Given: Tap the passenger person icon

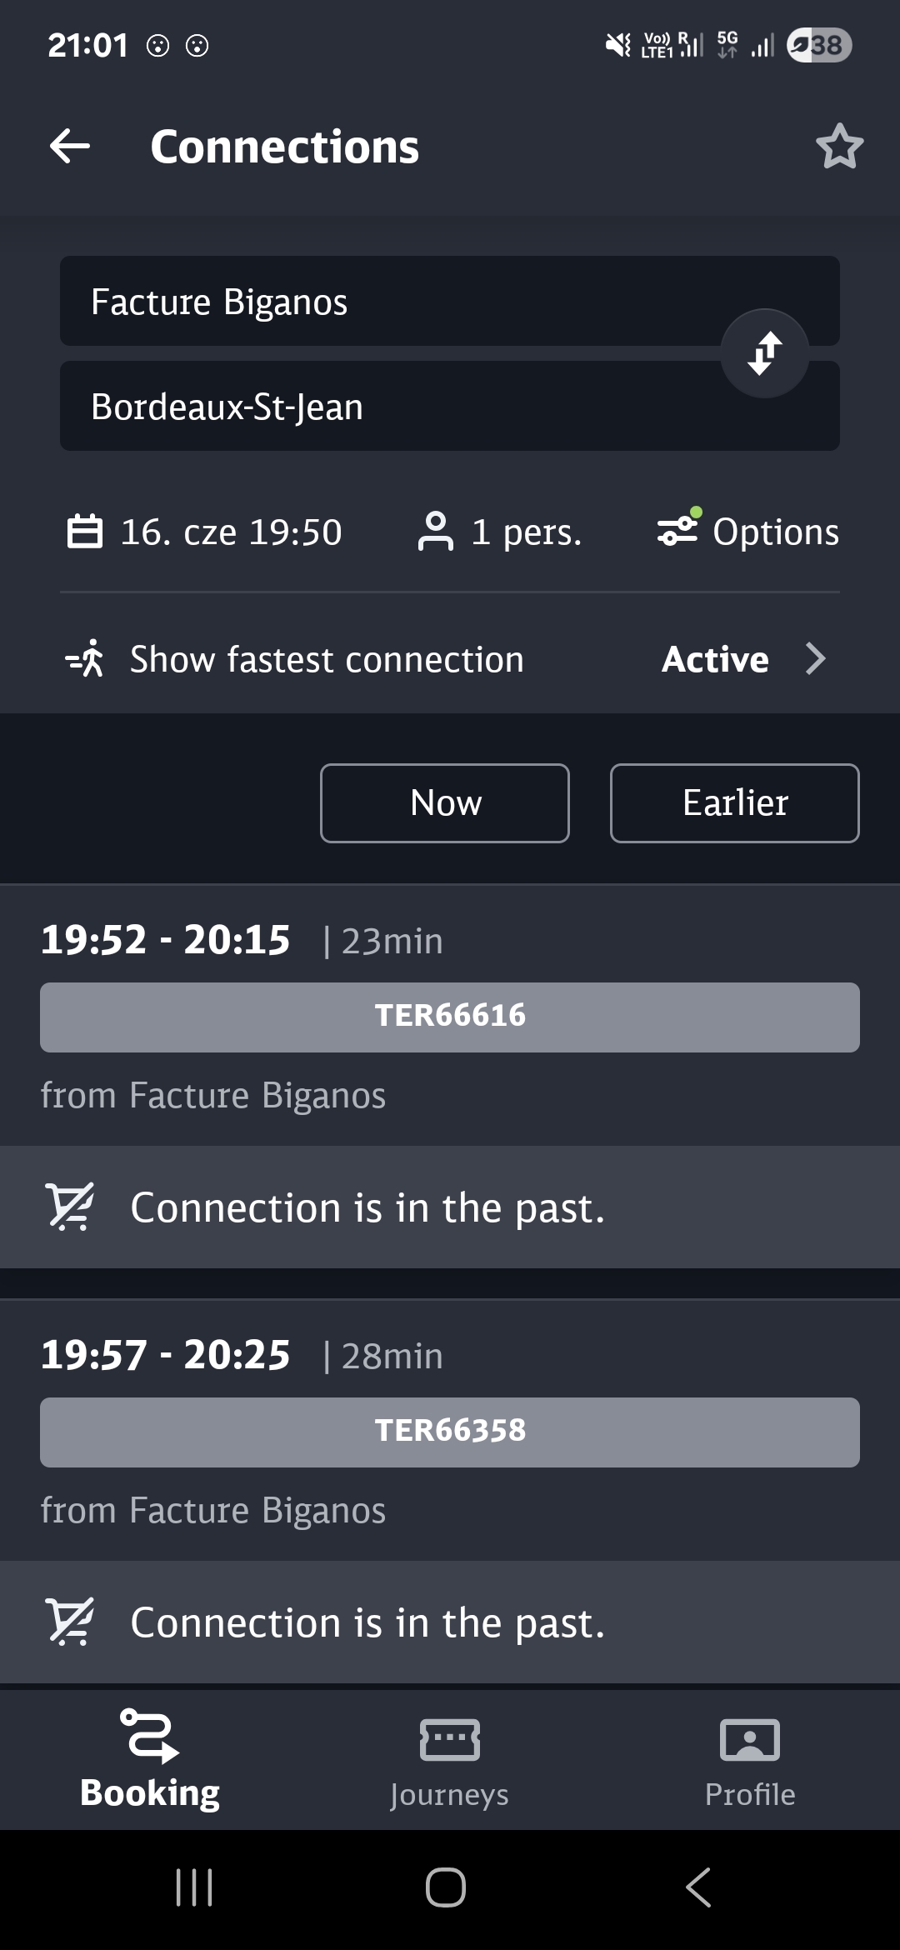Looking at the screenshot, I should [435, 532].
